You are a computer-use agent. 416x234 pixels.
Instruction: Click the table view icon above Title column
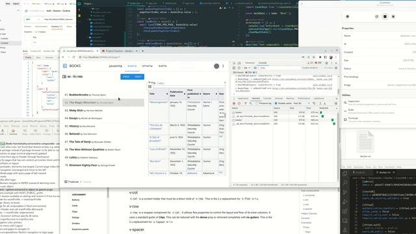150,86
